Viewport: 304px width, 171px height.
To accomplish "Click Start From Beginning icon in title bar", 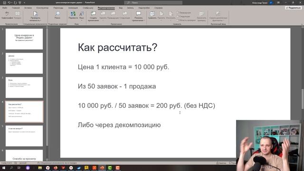I will click(x=20, y=3).
